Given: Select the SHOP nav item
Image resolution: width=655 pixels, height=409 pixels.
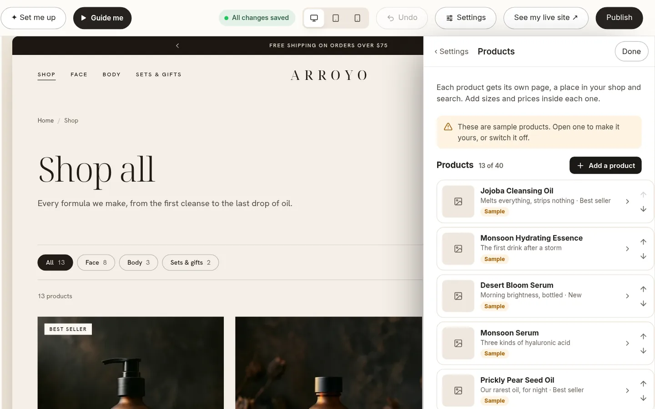Looking at the screenshot, I should click(x=46, y=75).
